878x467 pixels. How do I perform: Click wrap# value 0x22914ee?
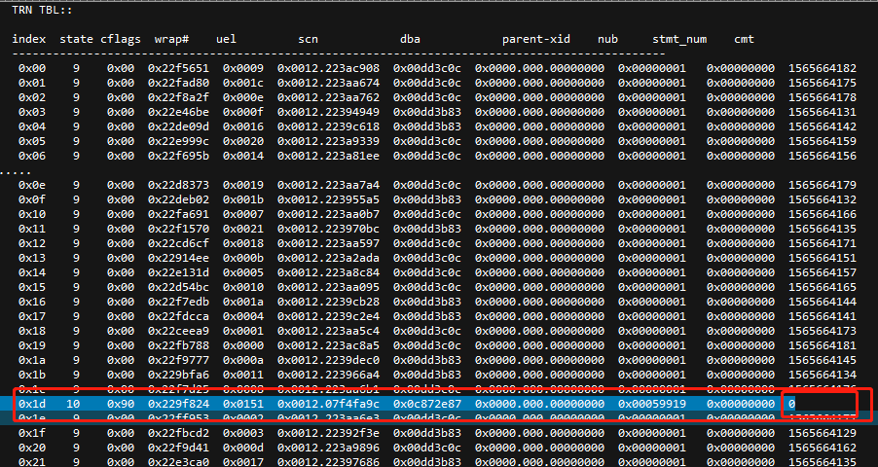coord(179,258)
